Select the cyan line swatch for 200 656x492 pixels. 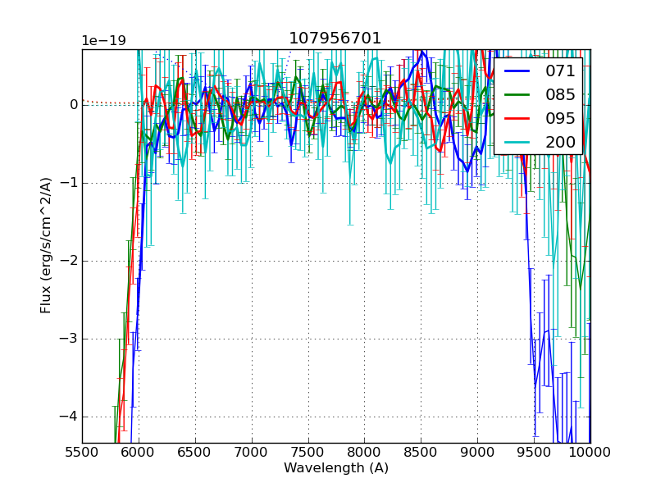tap(519, 142)
